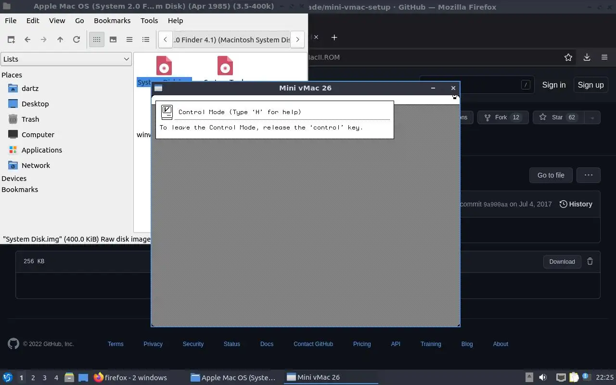Open Terms footer link
616x385 pixels.
(115, 344)
